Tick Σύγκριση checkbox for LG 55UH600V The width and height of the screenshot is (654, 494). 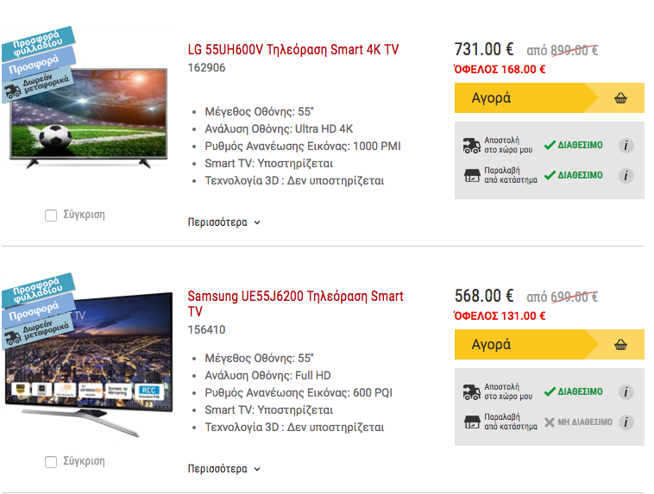click(51, 216)
